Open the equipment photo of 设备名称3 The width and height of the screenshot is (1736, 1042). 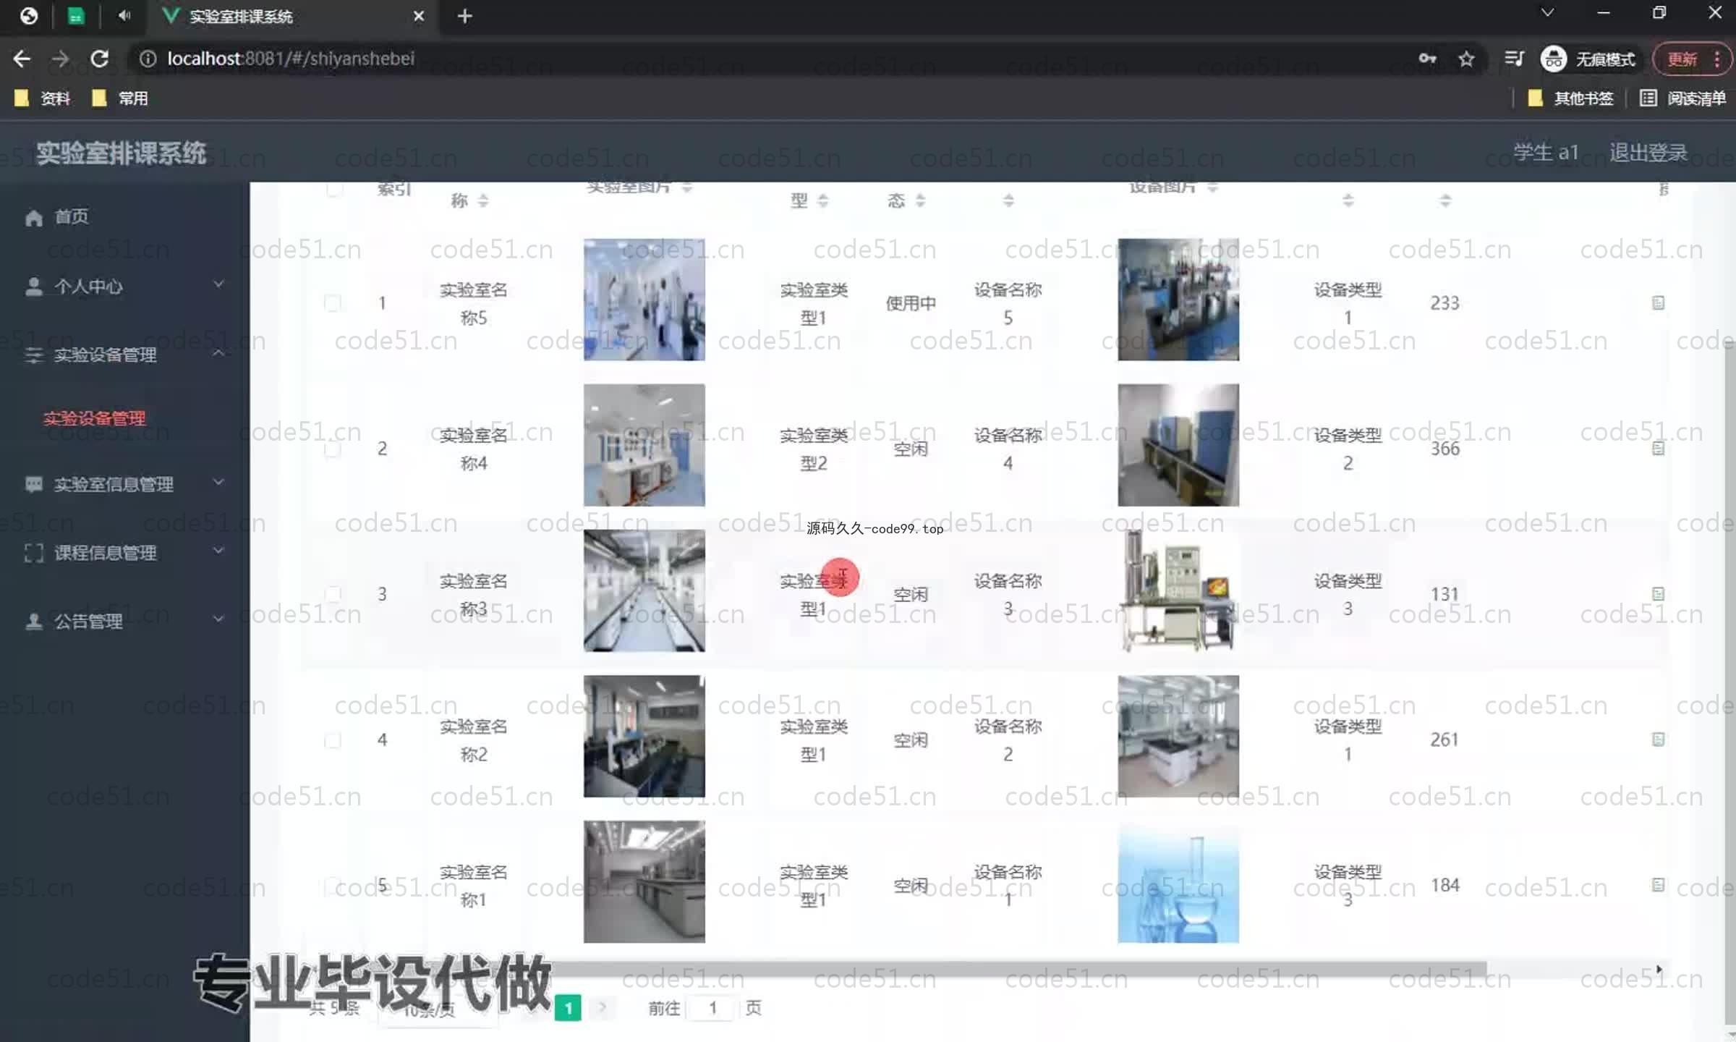coord(1178,590)
